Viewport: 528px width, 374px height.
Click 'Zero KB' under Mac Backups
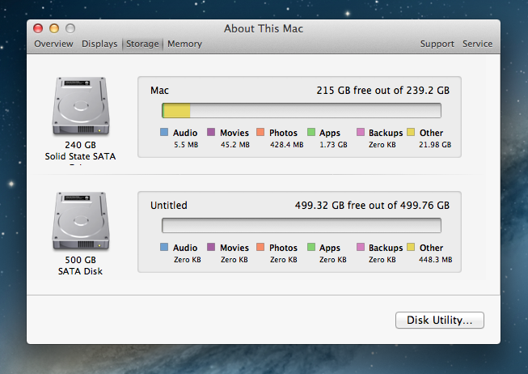[x=382, y=145]
